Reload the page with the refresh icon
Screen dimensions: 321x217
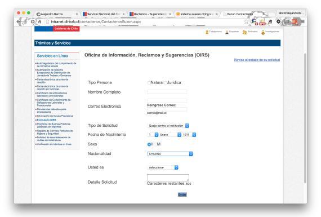coord(33,21)
